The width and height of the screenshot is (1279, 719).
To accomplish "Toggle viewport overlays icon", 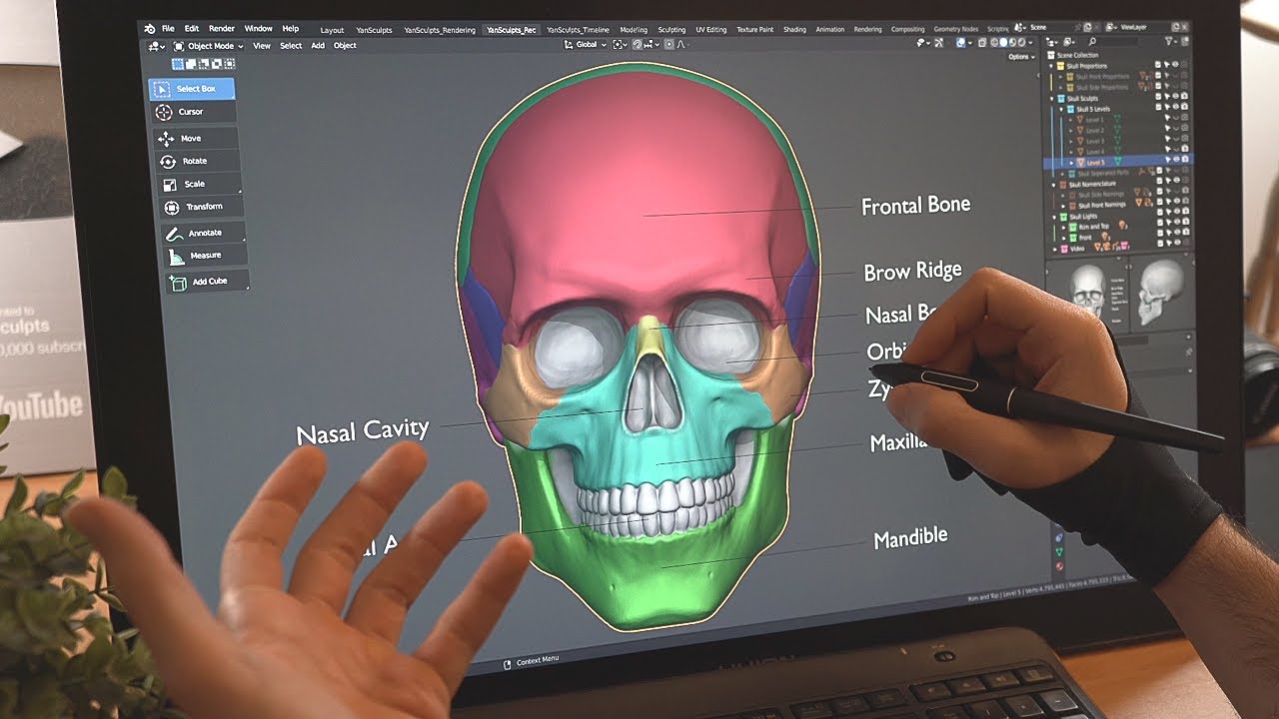I will pyautogui.click(x=961, y=43).
